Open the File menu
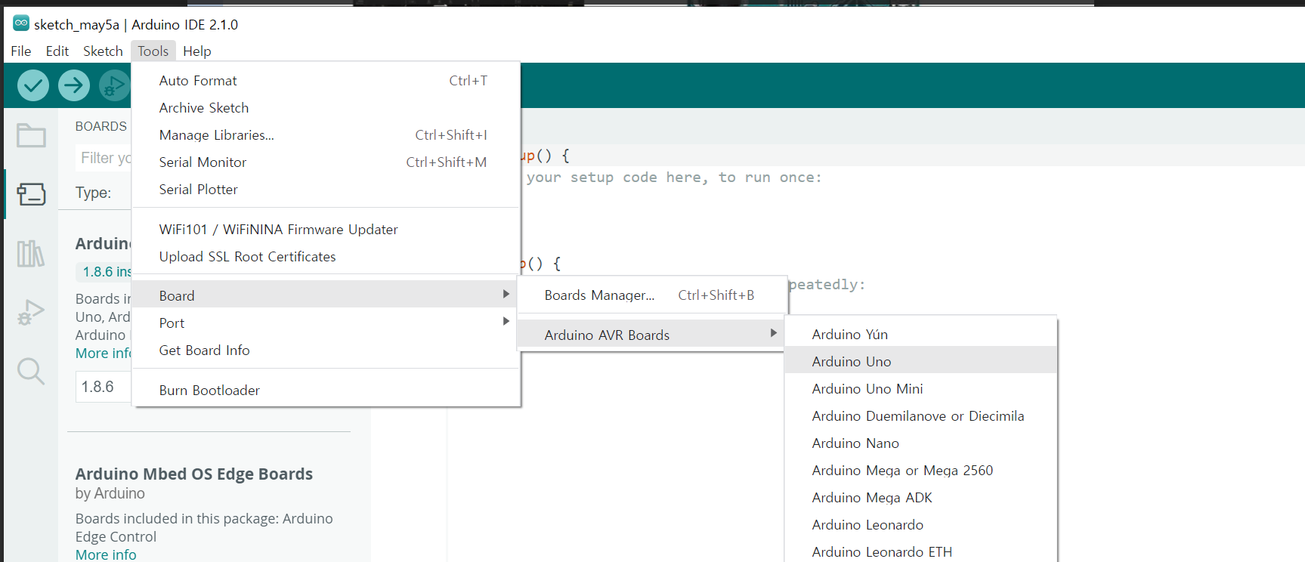 click(x=21, y=51)
